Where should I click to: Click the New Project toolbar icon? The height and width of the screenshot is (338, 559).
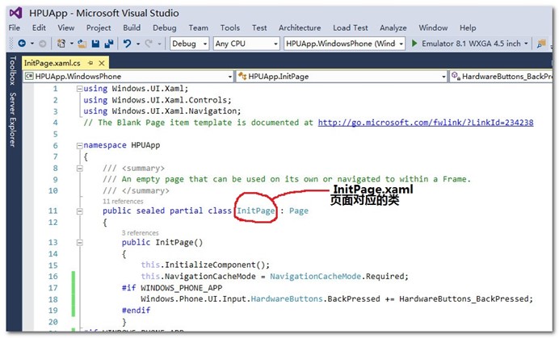pos(61,44)
